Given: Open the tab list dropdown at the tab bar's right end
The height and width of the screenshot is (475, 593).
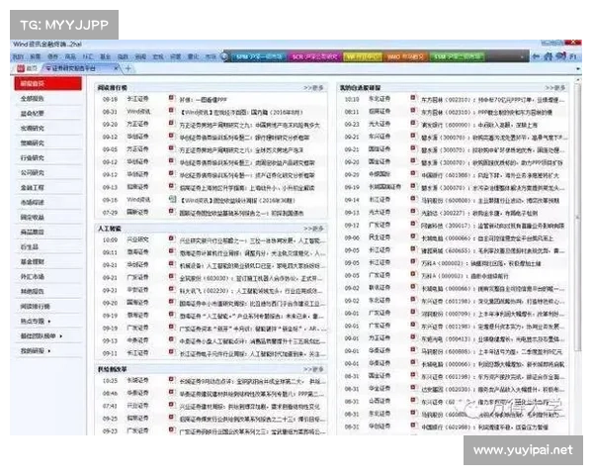Looking at the screenshot, I should click(x=578, y=69).
